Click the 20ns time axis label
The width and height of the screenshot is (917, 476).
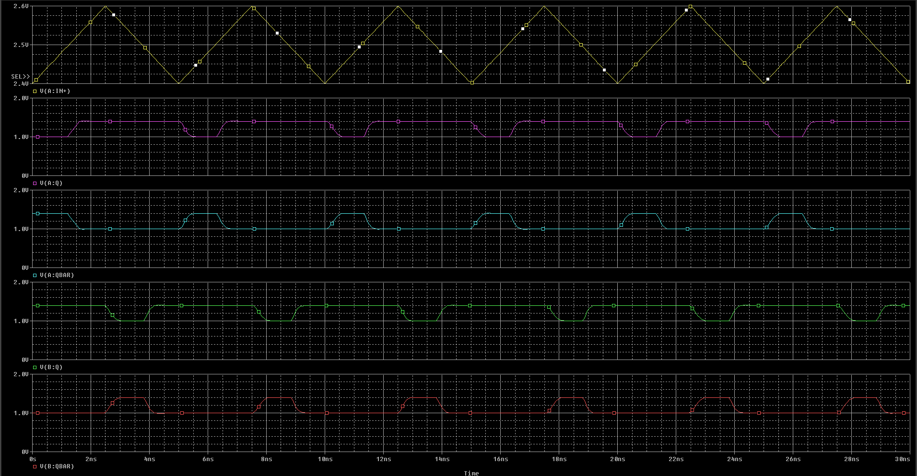(x=618, y=459)
